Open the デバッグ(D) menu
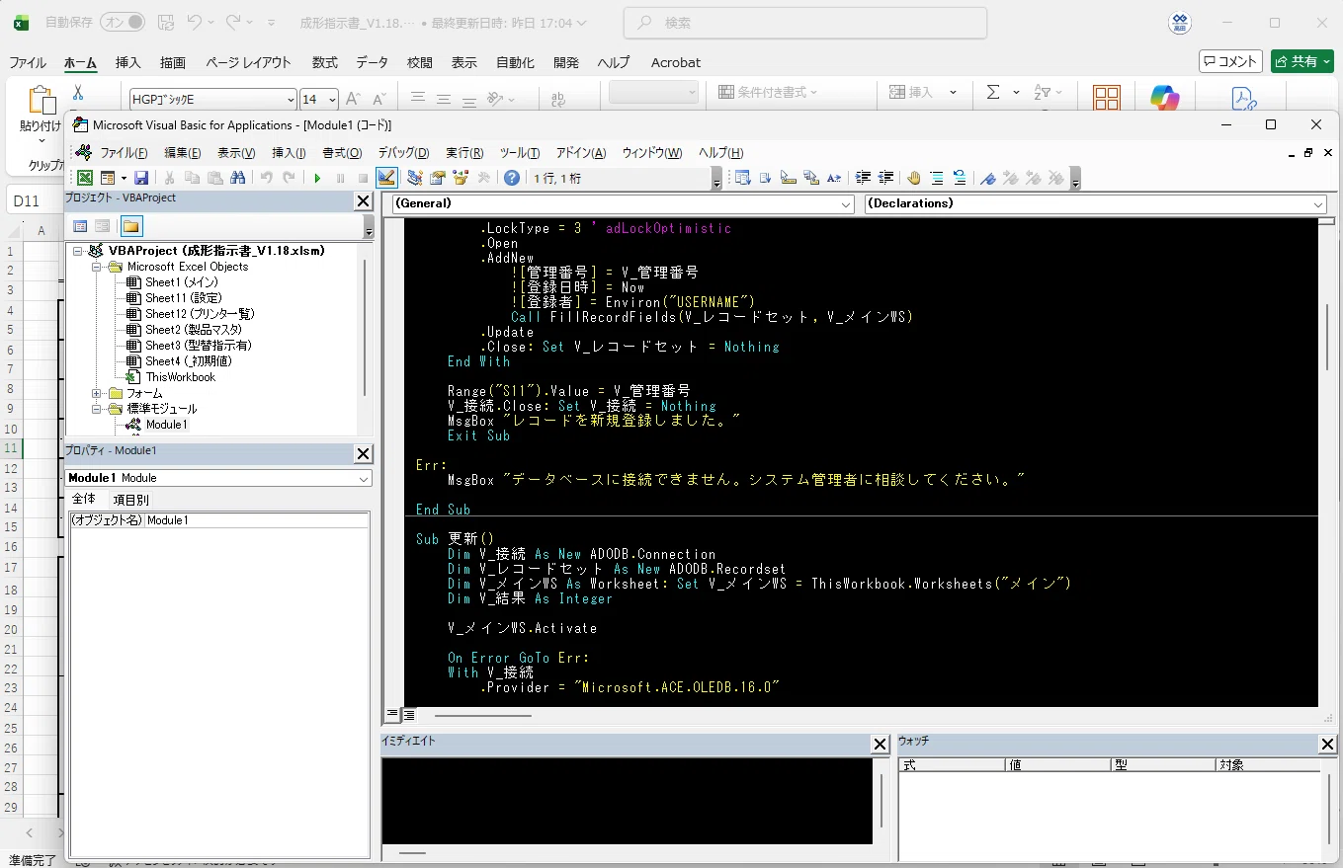 pyautogui.click(x=403, y=153)
